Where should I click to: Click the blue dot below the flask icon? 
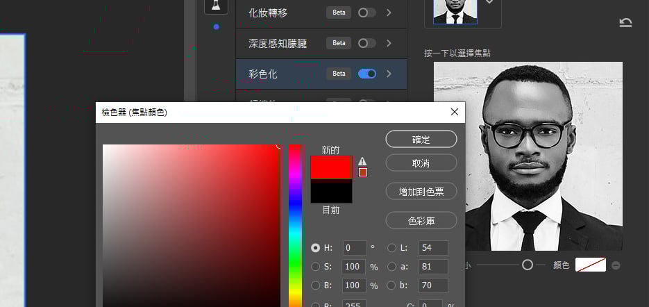(216, 27)
